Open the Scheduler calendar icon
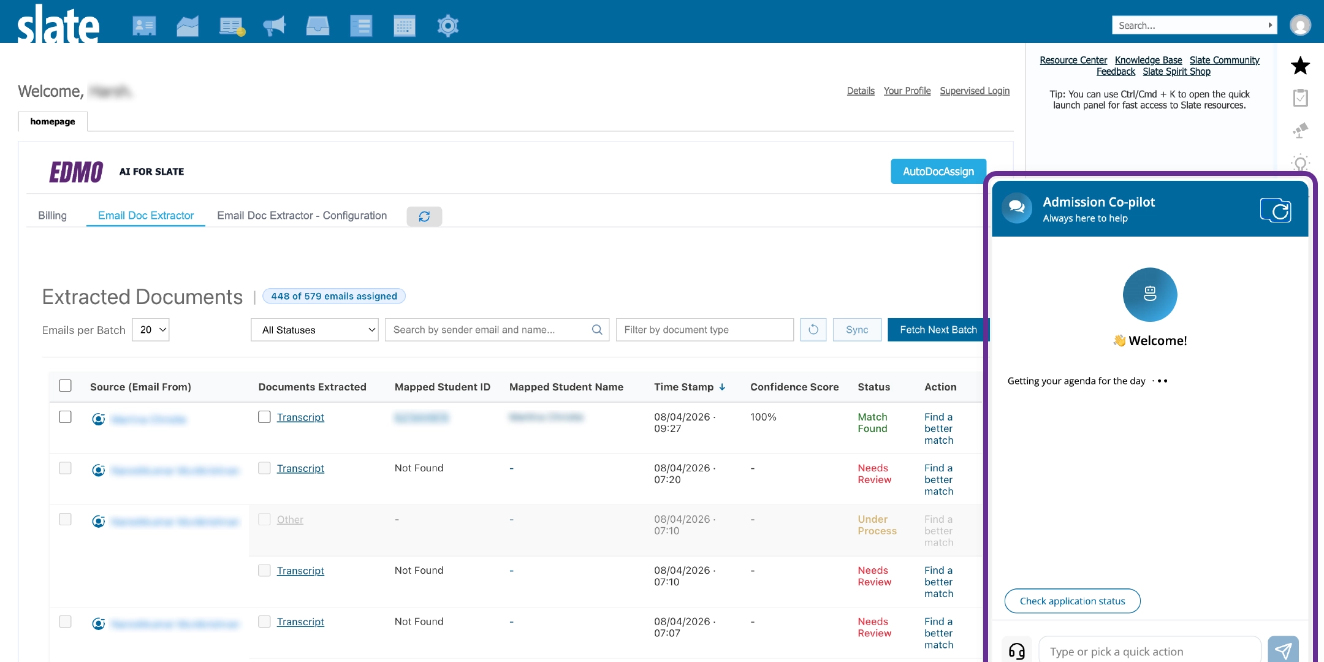 [405, 26]
